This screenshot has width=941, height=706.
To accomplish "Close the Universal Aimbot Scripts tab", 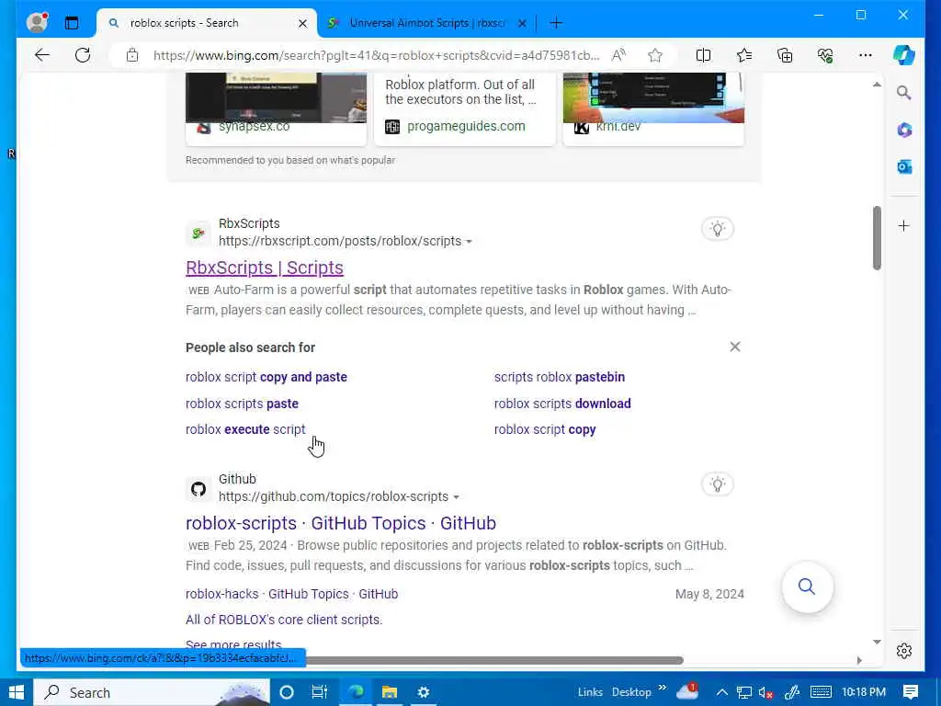I will (522, 23).
